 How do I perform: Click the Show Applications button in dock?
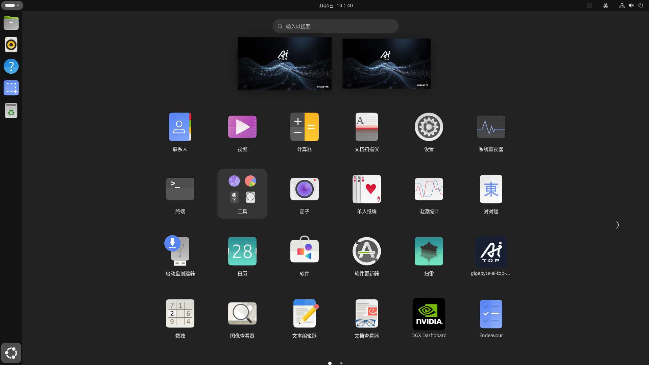coord(11,353)
